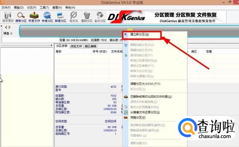Screen dimensions: 239x147
Task: Select 从镜像文件还原分区(S) menu entry
Action: tap(145, 112)
